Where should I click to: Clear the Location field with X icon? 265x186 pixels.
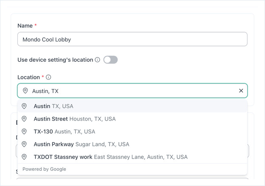241,90
